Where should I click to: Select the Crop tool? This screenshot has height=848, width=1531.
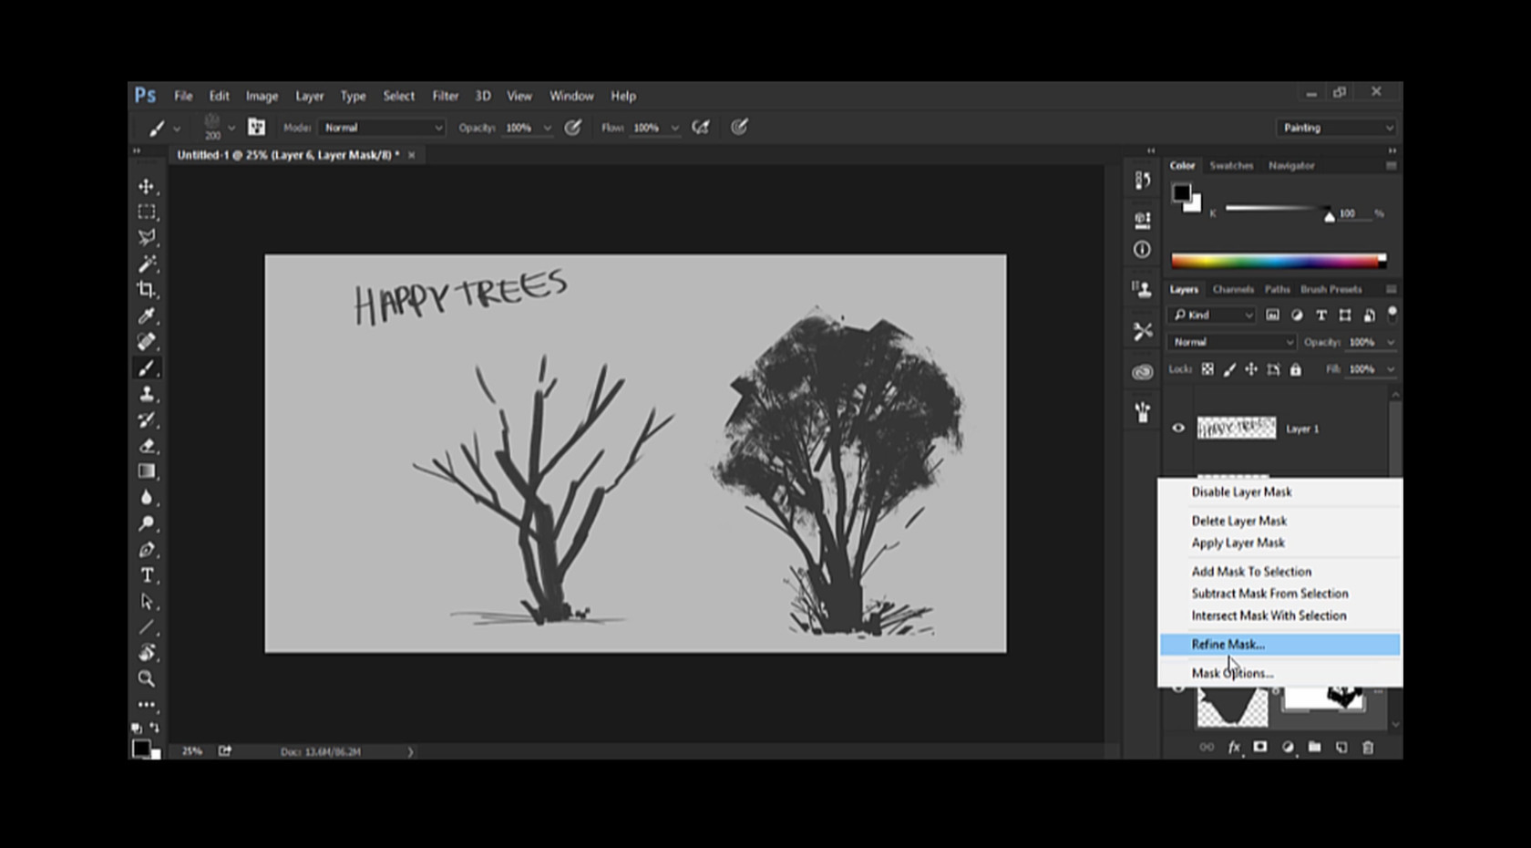[x=146, y=290]
